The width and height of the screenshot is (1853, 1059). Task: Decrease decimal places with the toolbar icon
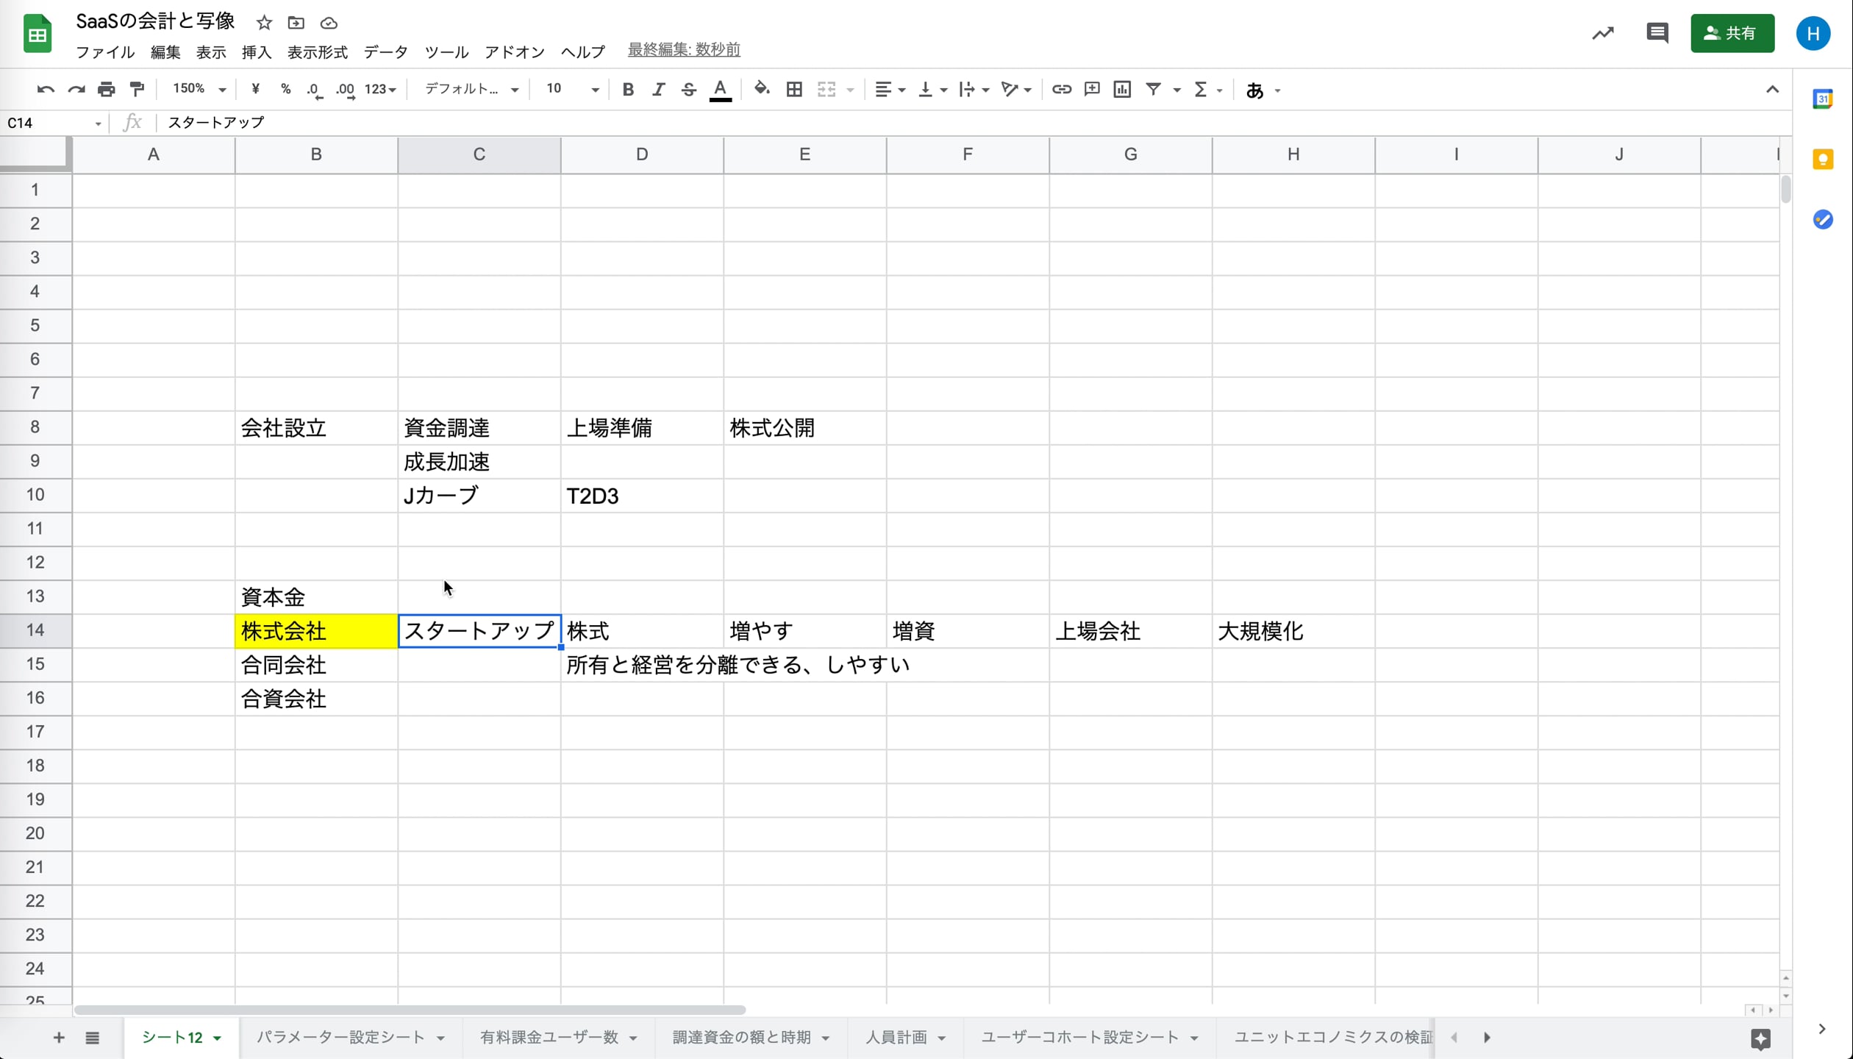pos(315,89)
